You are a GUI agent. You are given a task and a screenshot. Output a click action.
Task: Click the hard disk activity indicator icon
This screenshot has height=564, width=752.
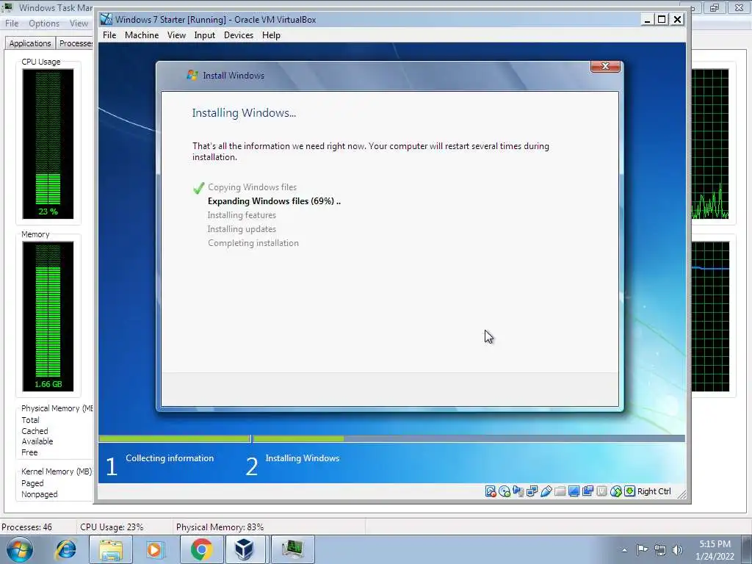[x=490, y=491]
